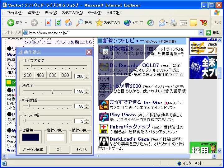Open the B's Recorder GOLD7 link

[x=134, y=65]
